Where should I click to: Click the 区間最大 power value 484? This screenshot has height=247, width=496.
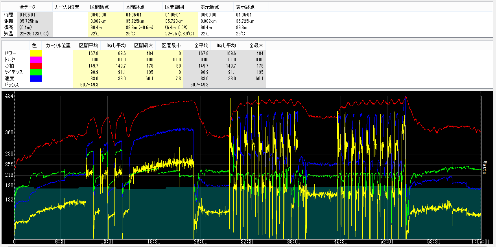[x=149, y=53]
